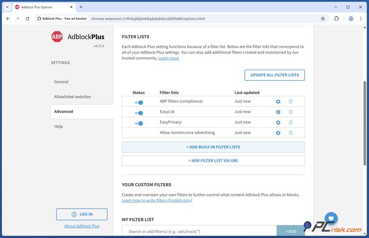Open General settings section
Viewport: 369px width, 238px height.
[61, 82]
